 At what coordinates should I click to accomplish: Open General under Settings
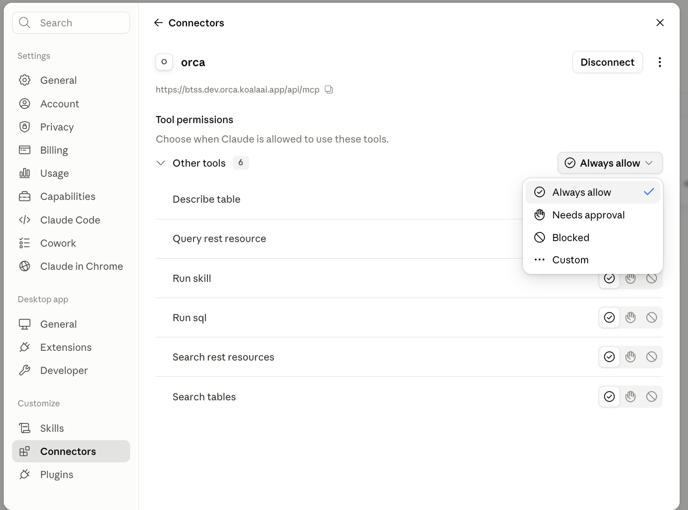[71, 80]
